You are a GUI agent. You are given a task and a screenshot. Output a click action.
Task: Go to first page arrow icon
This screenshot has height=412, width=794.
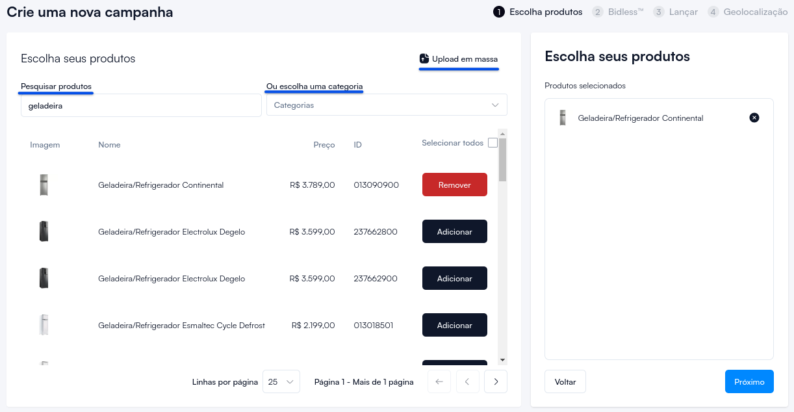pyautogui.click(x=439, y=382)
